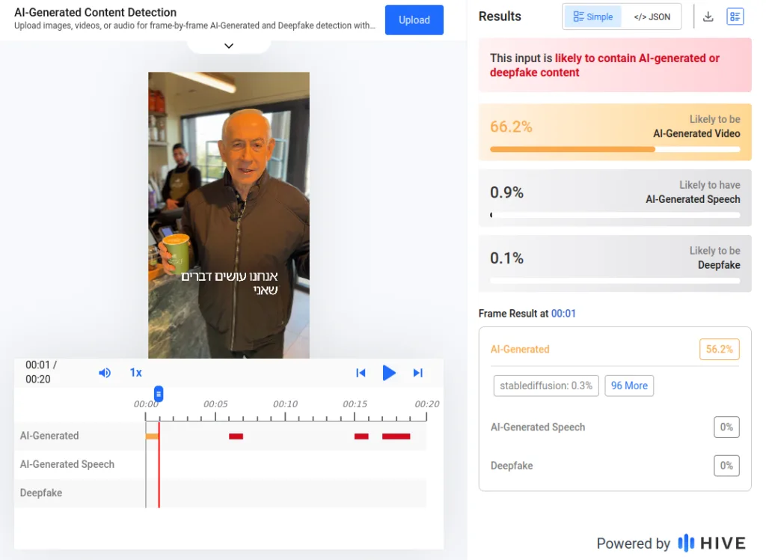This screenshot has width=766, height=560.
Task: Click the 00:01 frame result timestamp
Action: [x=563, y=314]
